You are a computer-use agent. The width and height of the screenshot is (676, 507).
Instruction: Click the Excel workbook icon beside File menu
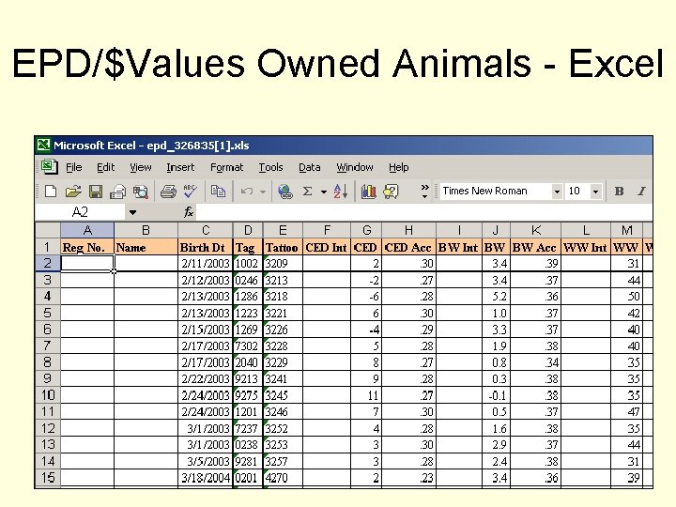pos(49,167)
